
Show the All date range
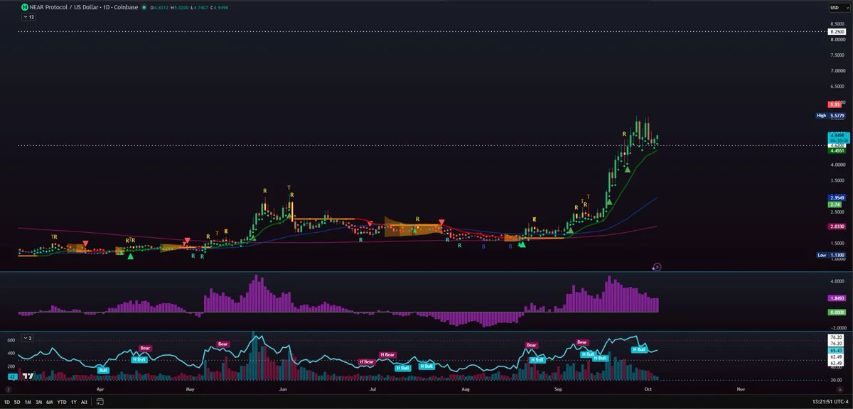click(x=84, y=402)
